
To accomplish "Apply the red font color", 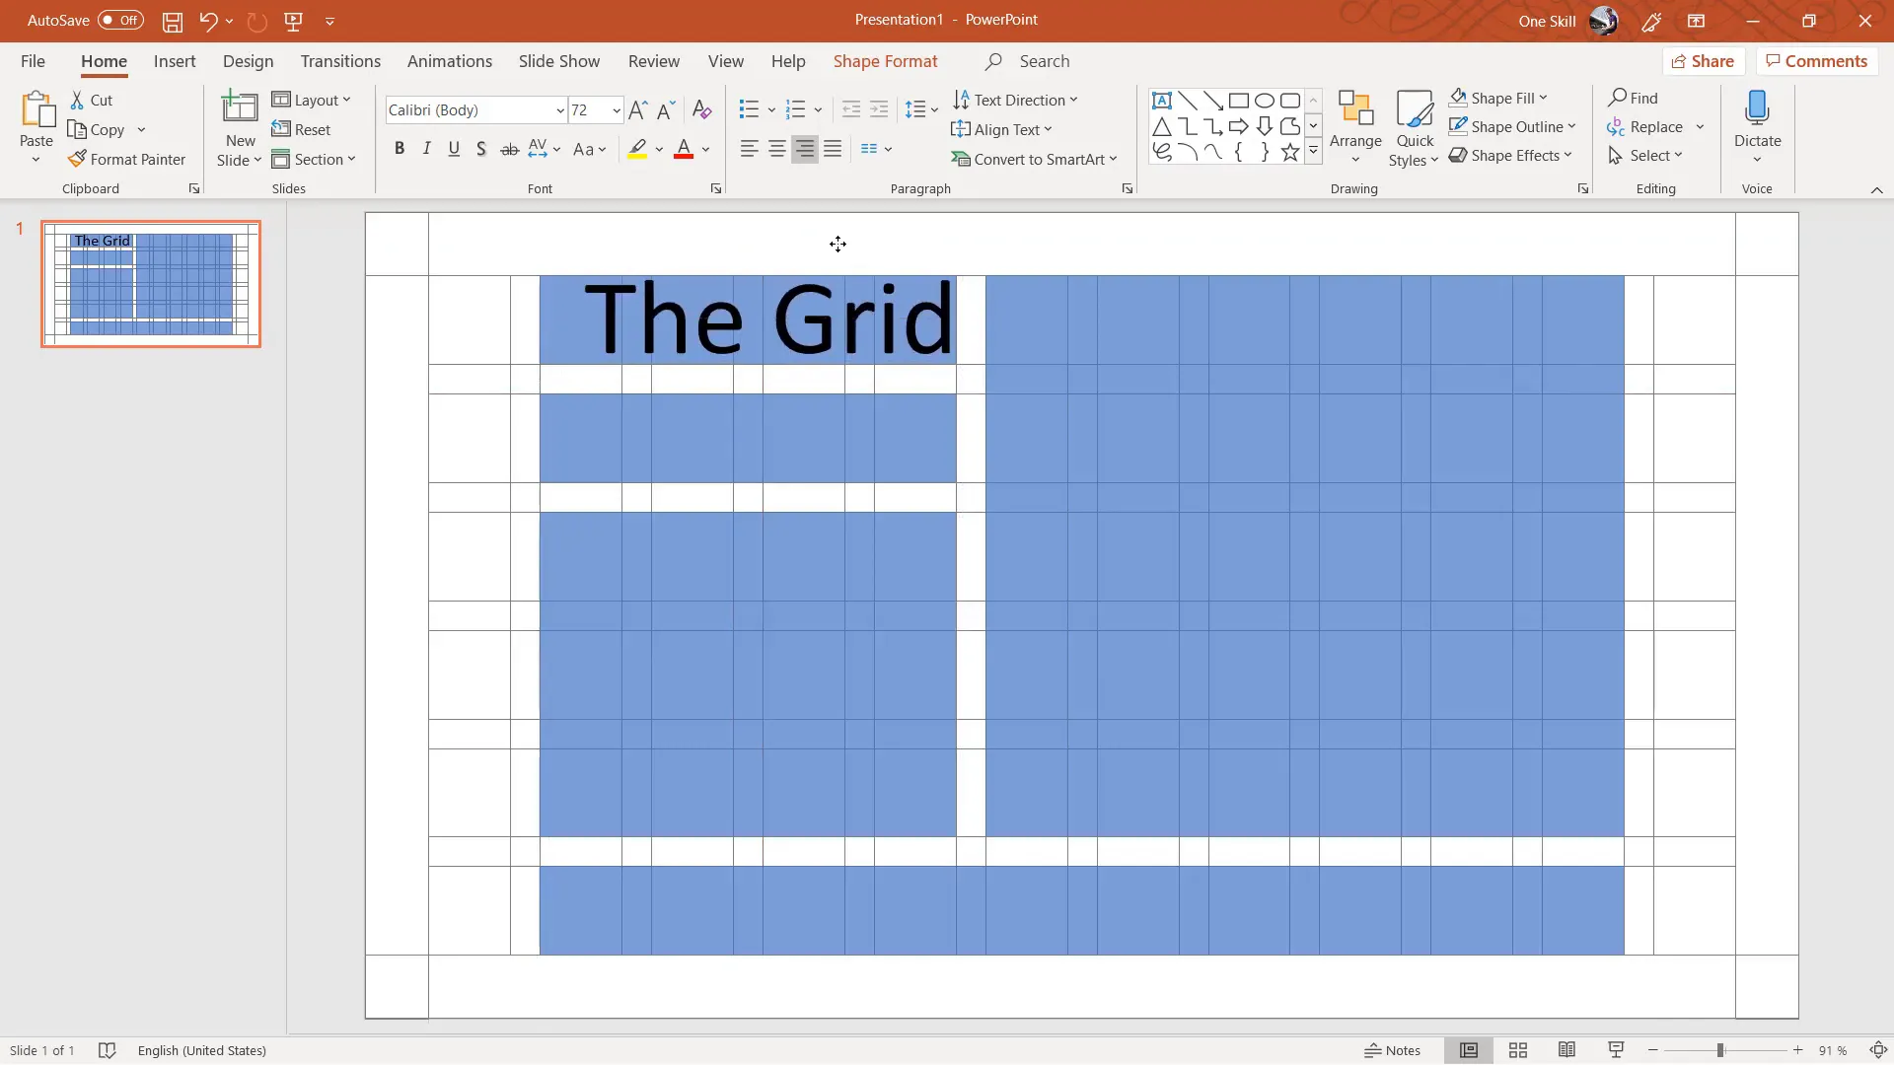I will click(x=684, y=149).
